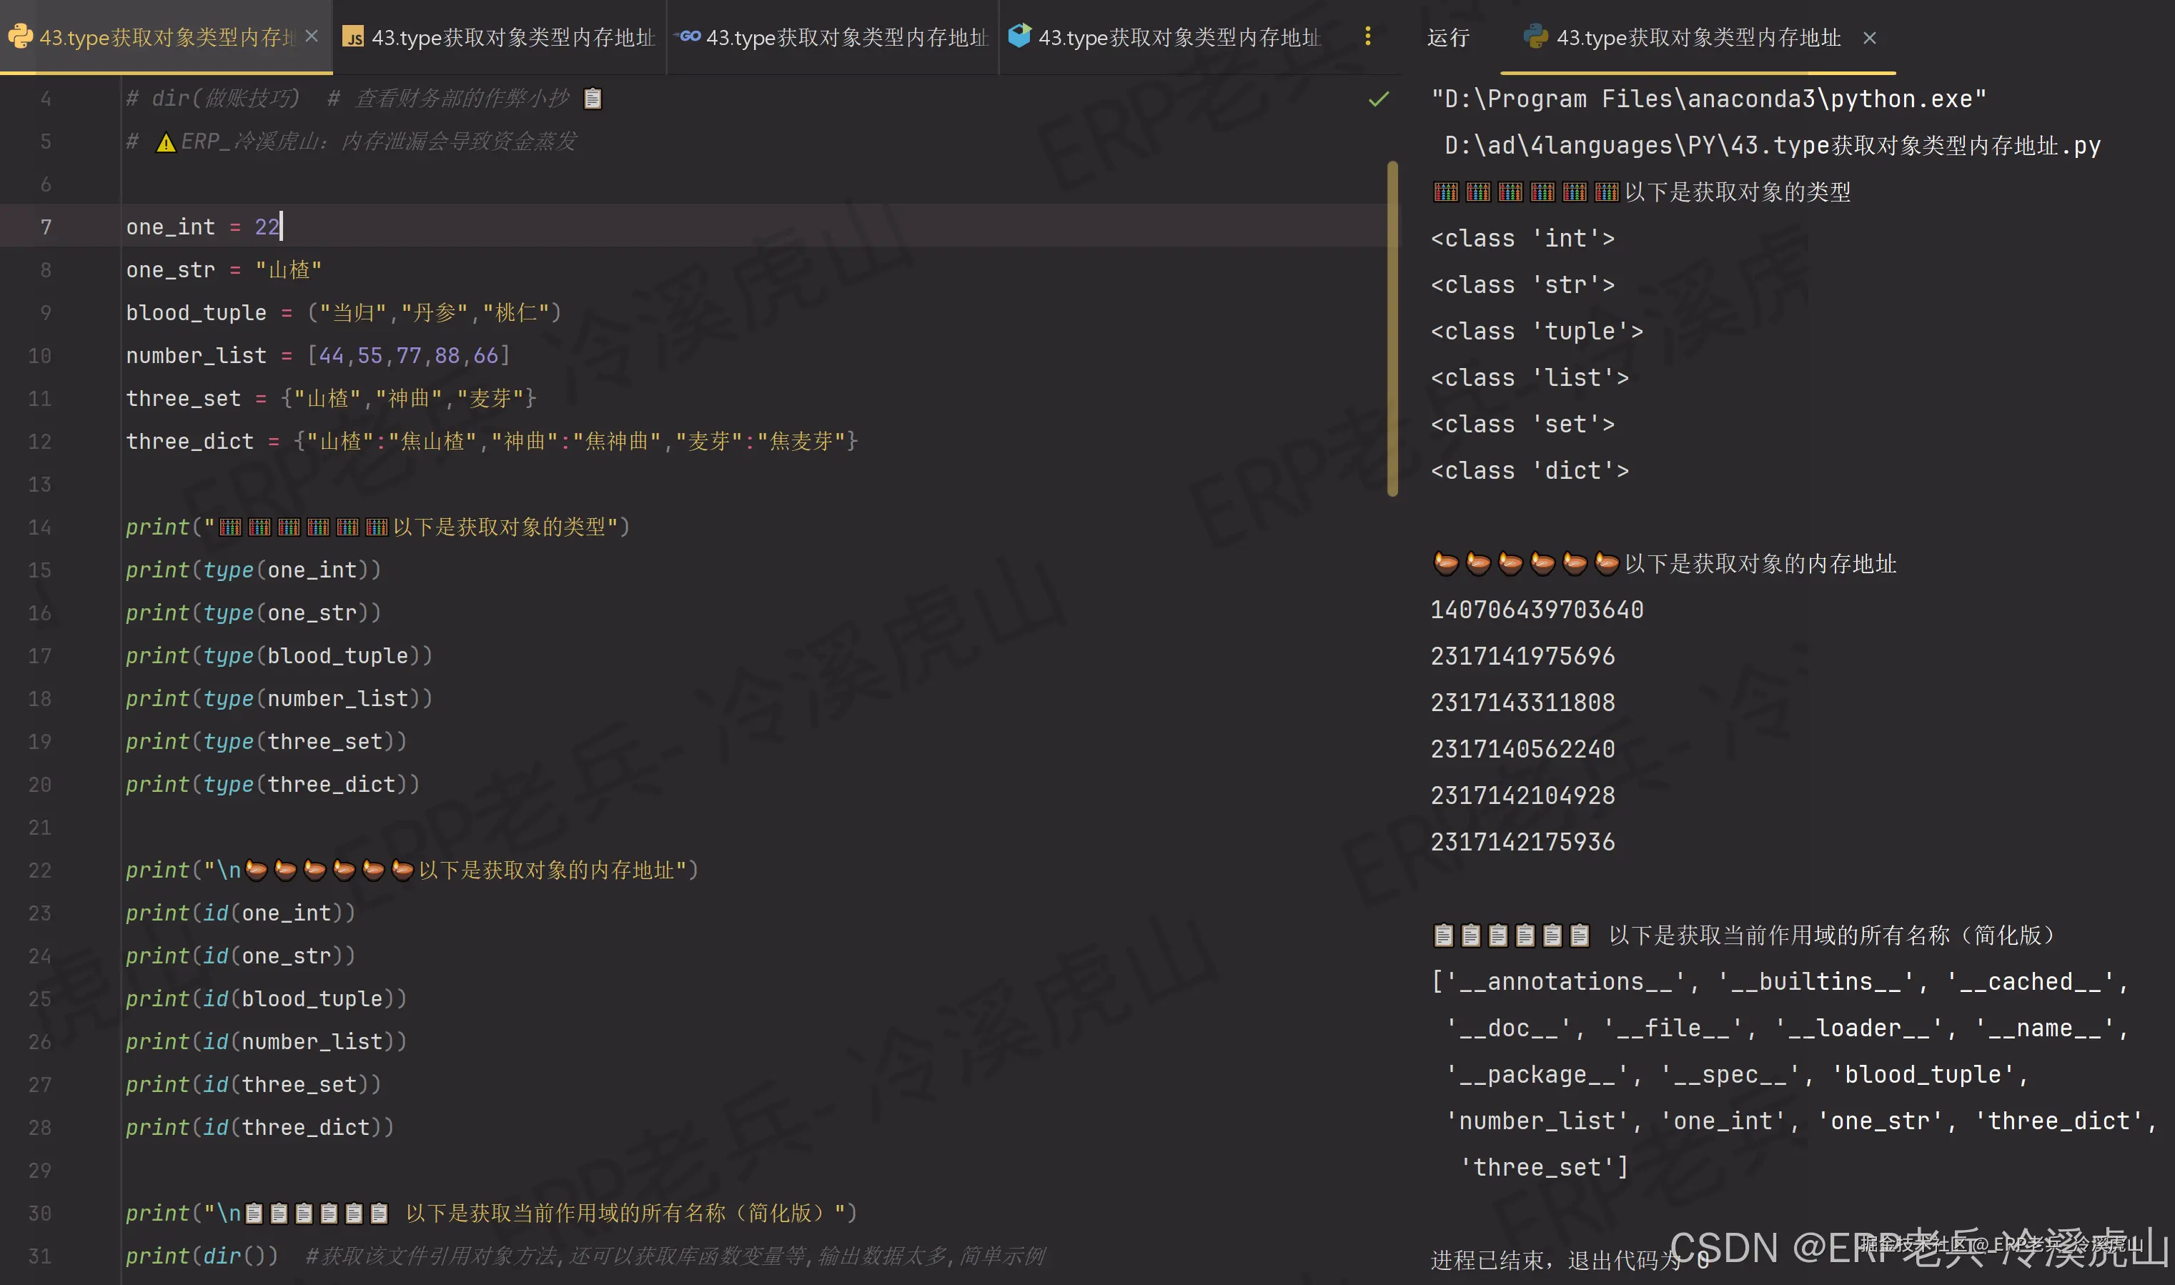Click line number 22 in the gutter
Screen dimensions: 2175x1285
(40, 870)
